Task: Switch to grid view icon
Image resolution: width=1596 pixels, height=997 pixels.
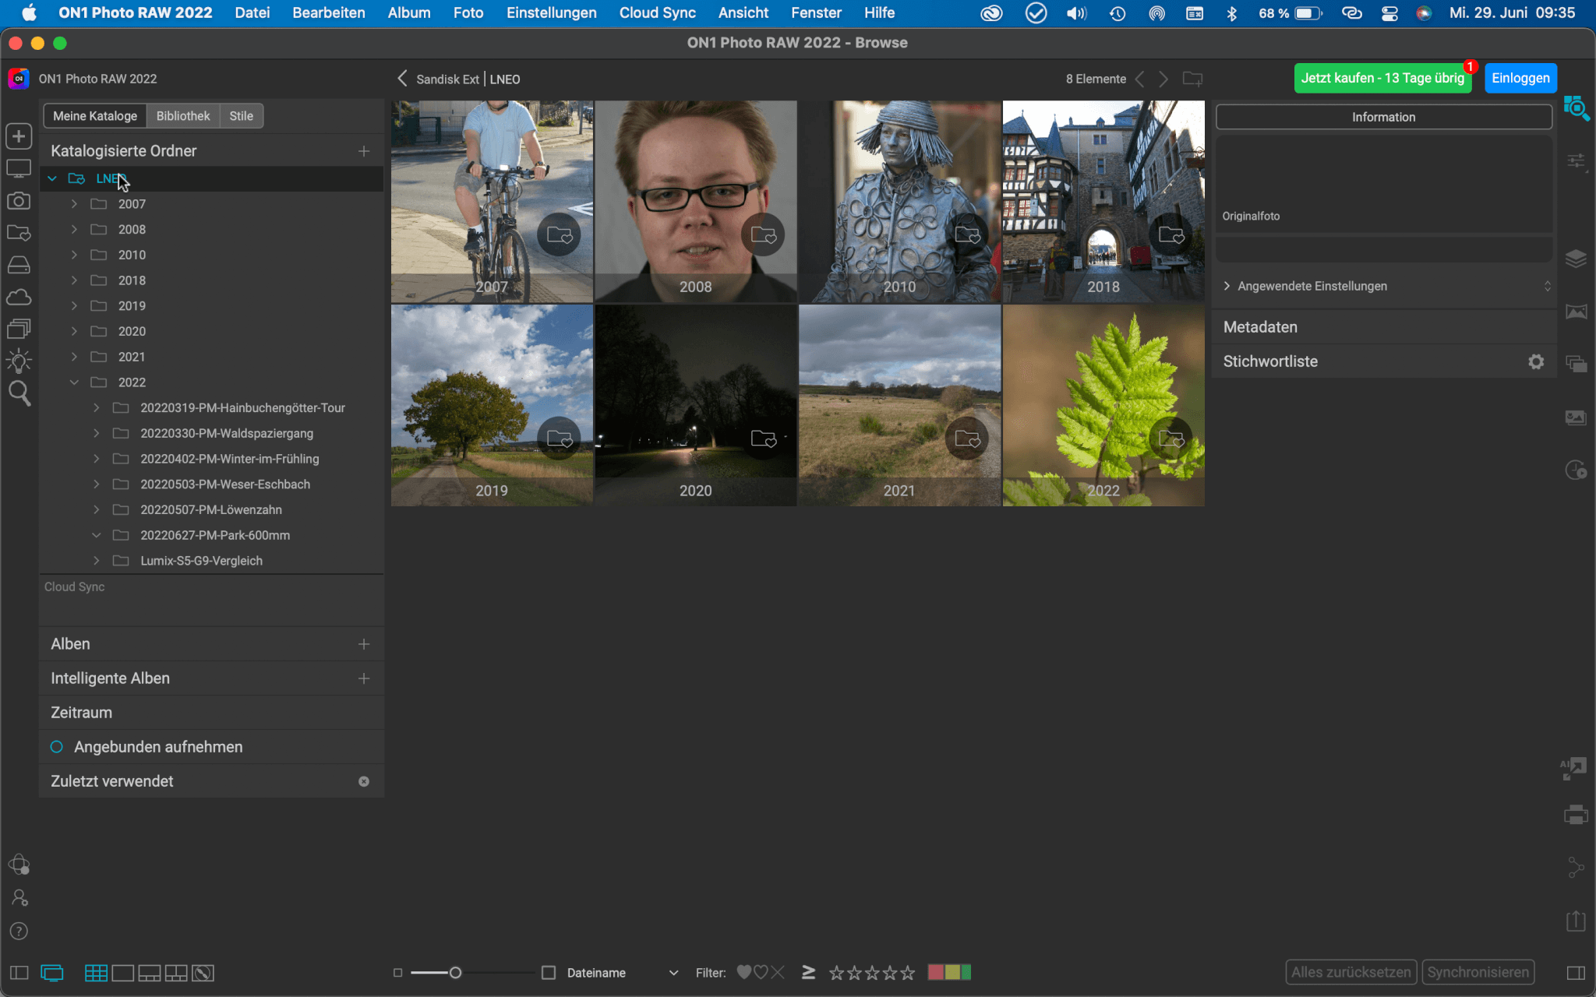Action: (x=96, y=973)
